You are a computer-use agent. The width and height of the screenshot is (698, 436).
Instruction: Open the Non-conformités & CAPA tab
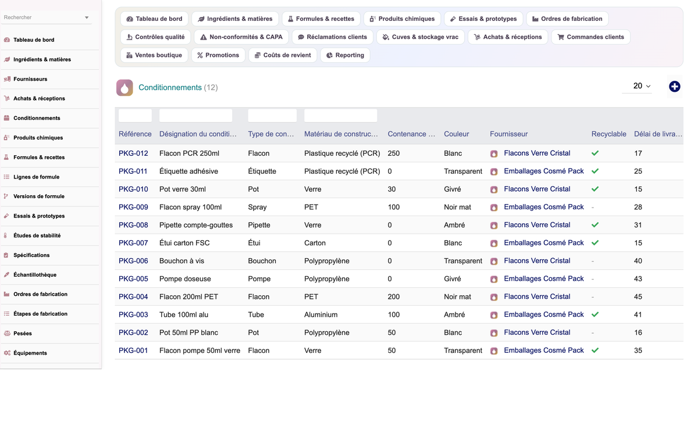coord(241,37)
